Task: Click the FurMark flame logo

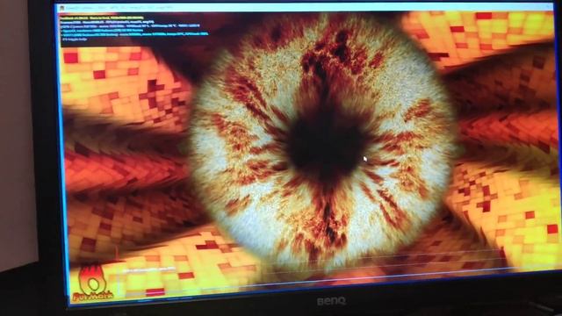Action: point(92,284)
